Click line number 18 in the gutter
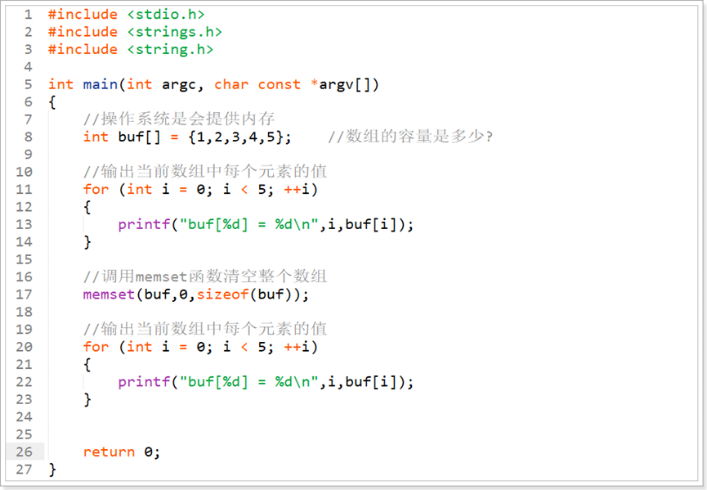 click(25, 312)
